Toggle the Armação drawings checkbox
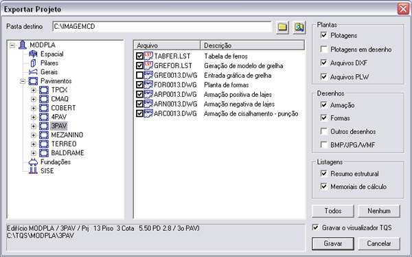The width and height of the screenshot is (412, 257). 324,105
